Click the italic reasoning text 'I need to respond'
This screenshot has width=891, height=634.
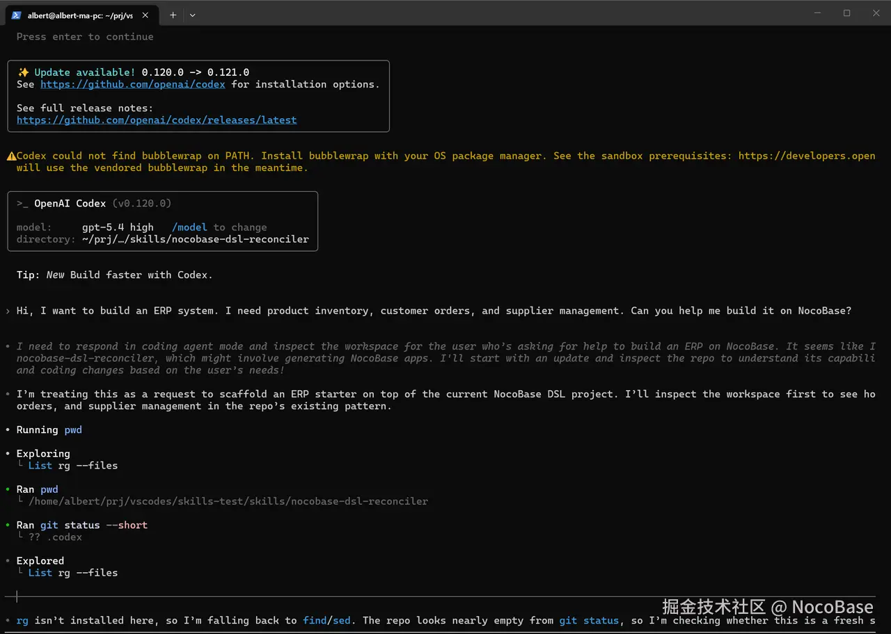click(x=445, y=359)
